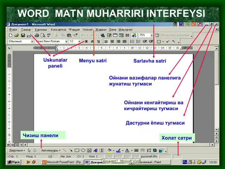
Task: Open the Формат menu
Action: [74, 30]
